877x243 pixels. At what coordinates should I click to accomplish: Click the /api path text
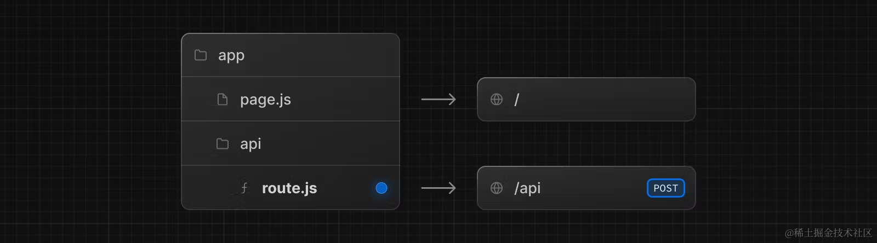pyautogui.click(x=527, y=188)
